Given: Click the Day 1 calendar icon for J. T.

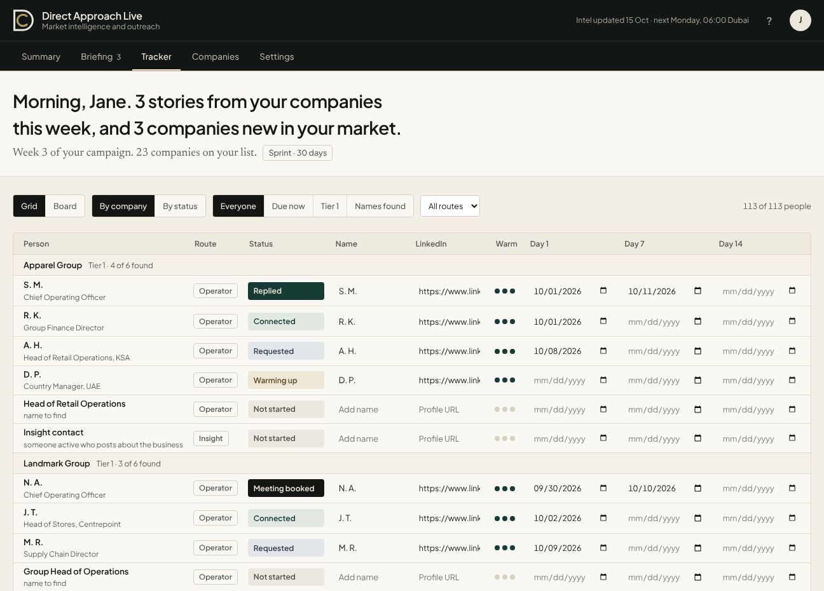Looking at the screenshot, I should (x=603, y=517).
